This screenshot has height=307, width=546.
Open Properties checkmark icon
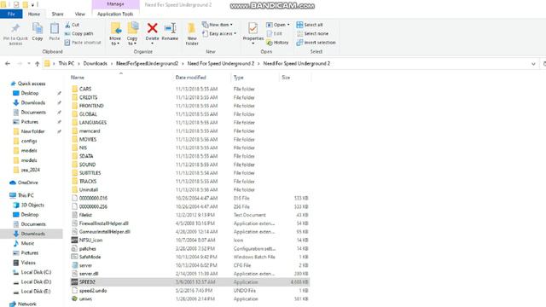pos(253,28)
